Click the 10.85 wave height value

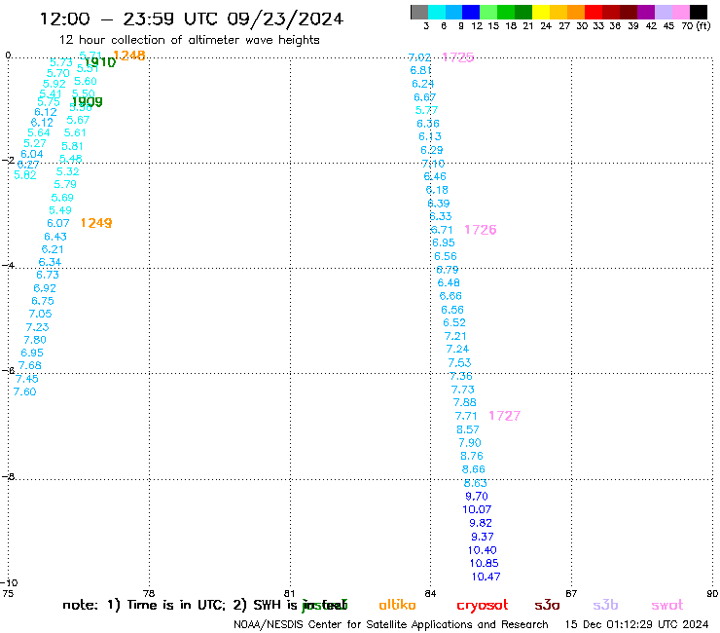pos(484,563)
